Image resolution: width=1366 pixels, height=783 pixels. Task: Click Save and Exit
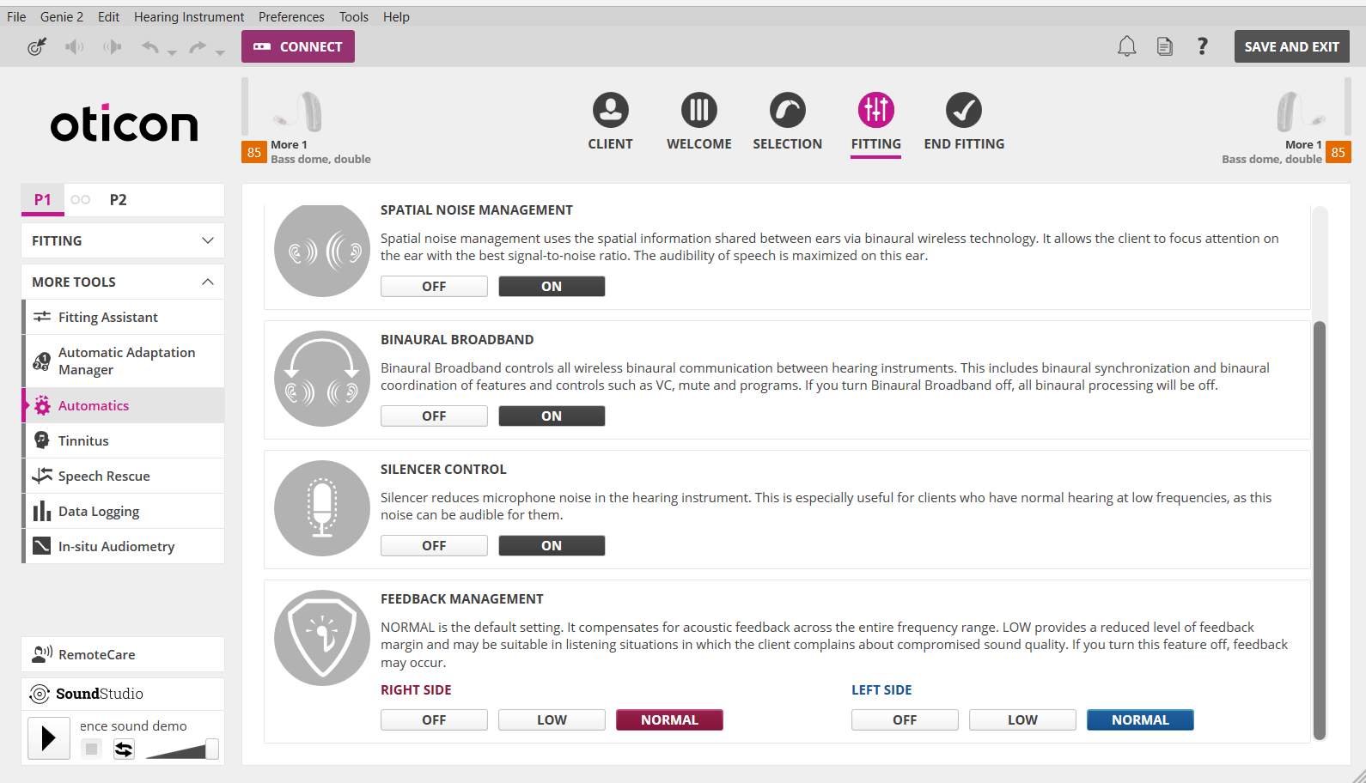[x=1291, y=46]
